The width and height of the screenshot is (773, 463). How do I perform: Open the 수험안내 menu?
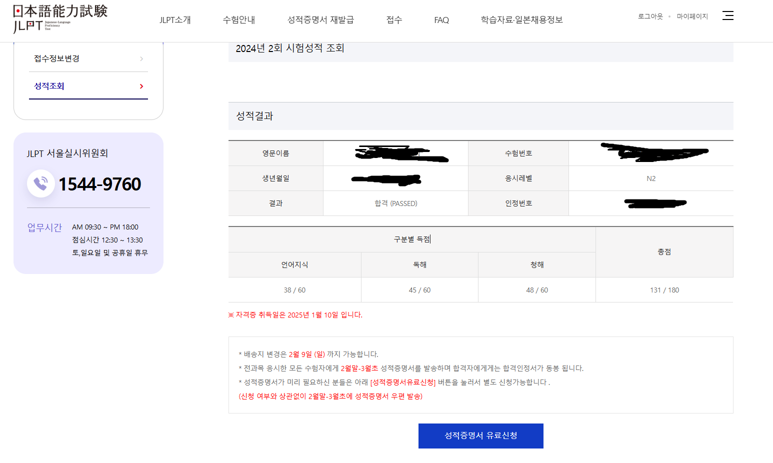pos(239,19)
